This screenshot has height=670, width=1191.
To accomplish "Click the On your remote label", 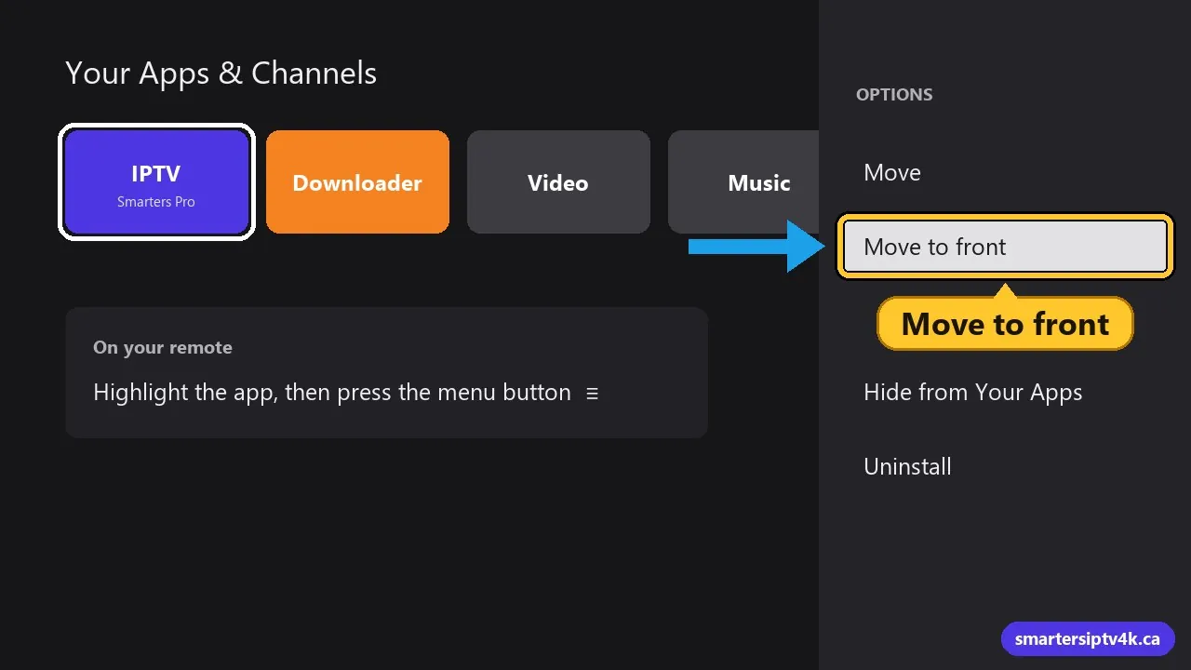I will coord(163,347).
